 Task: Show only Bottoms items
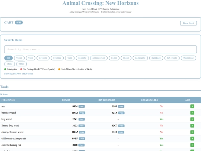coord(43,58)
